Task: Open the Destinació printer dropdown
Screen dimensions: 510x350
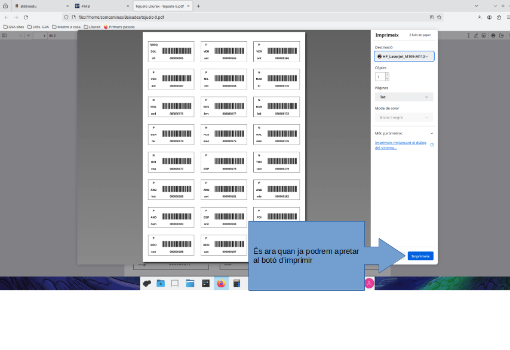Action: click(404, 56)
